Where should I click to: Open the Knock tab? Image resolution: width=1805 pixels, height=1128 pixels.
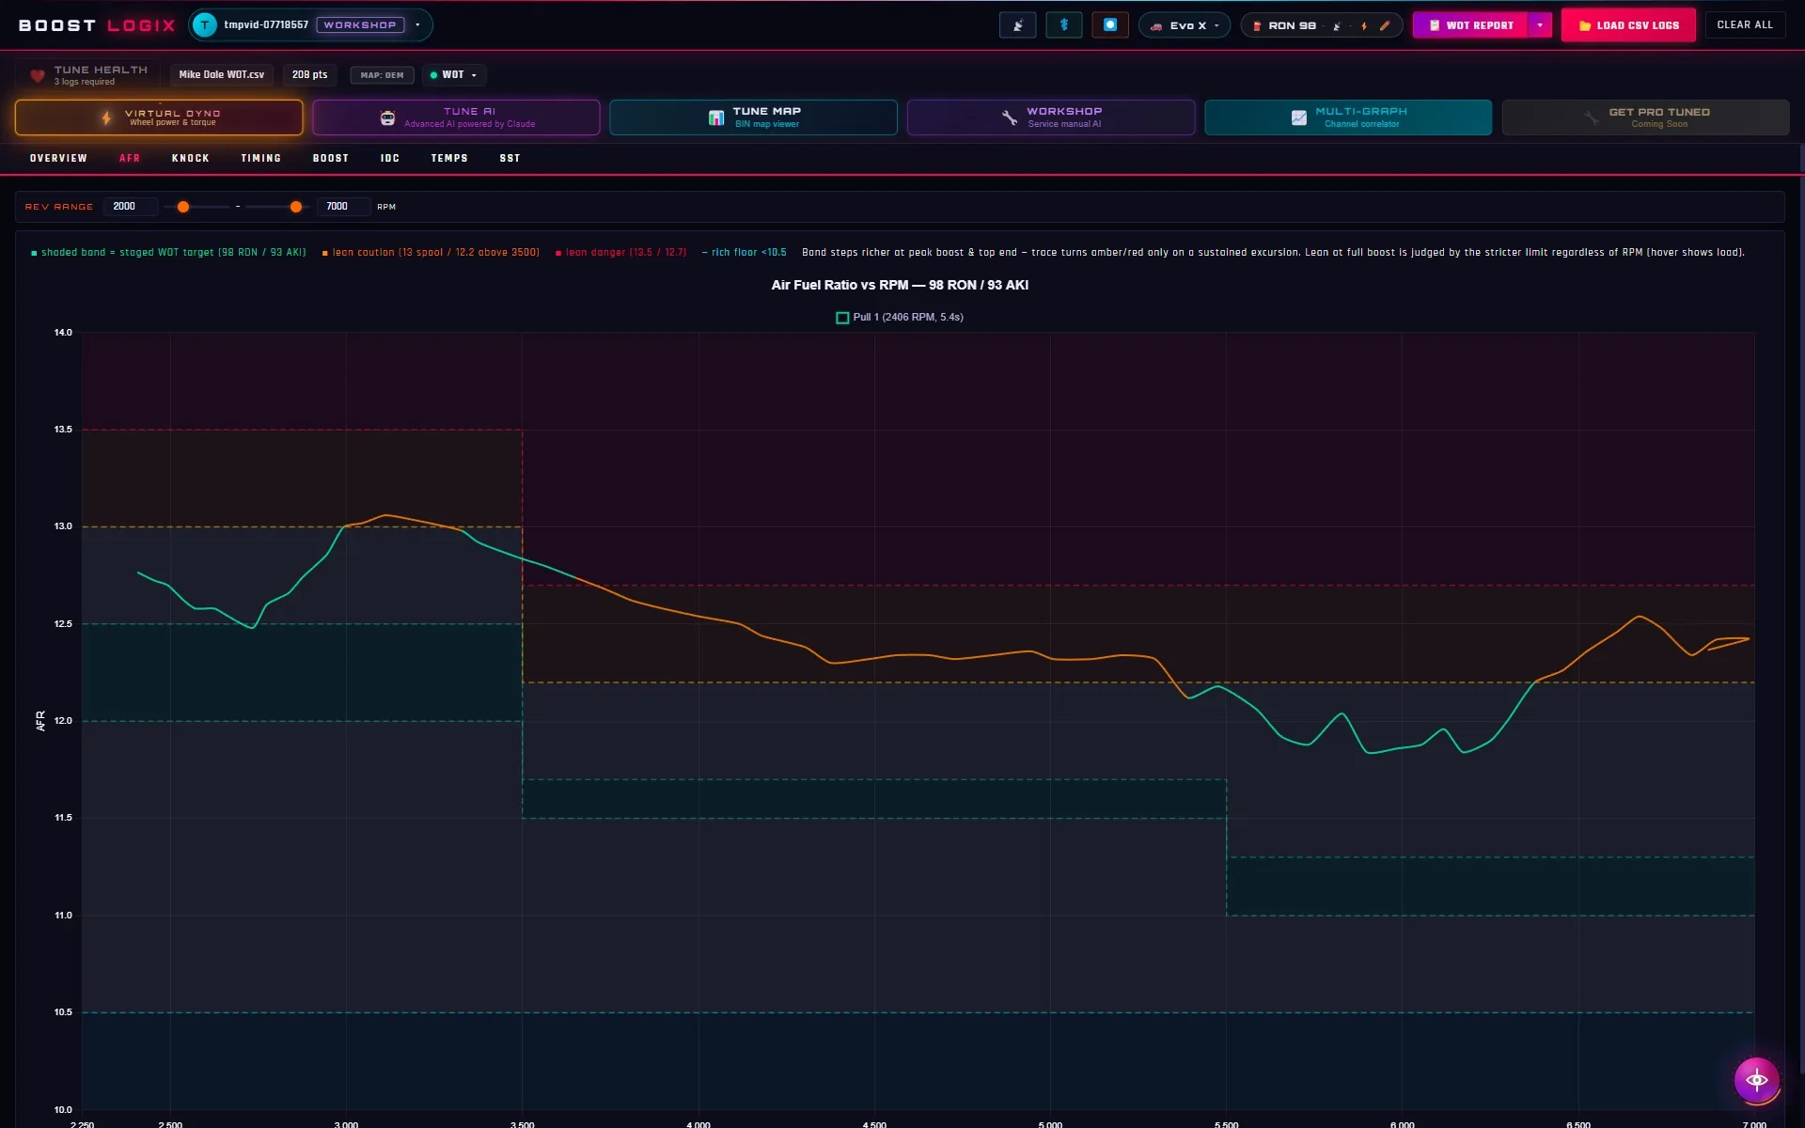pos(191,158)
